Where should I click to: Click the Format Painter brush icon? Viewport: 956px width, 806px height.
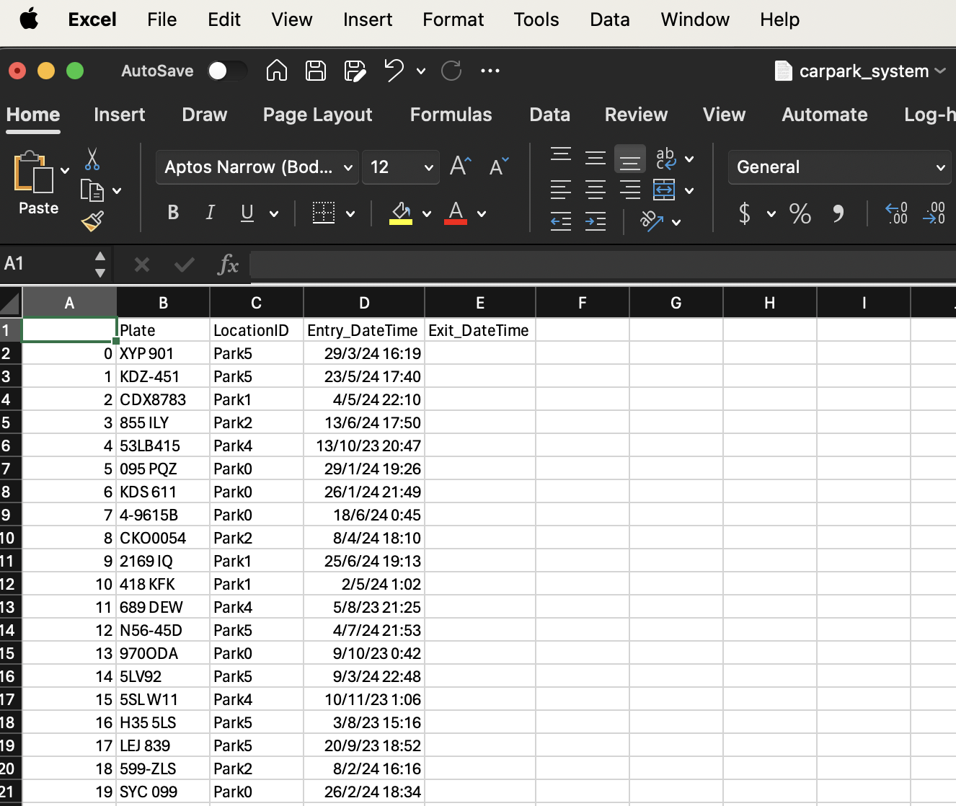click(92, 221)
